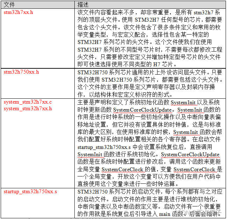Click the description line starting STM32H750 系列芯片通用的片上外设
The height and width of the screenshot is (219, 227).
tap(150, 72)
